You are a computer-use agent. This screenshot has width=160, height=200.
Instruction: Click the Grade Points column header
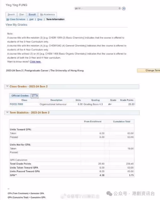pyautogui.click(x=126, y=100)
